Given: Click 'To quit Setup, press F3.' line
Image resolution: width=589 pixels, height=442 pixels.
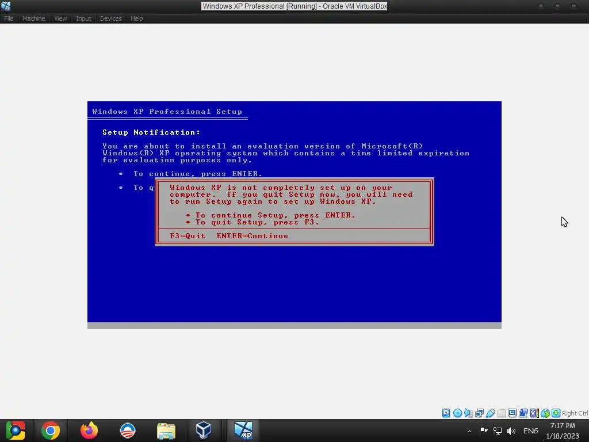Looking at the screenshot, I should (x=257, y=222).
